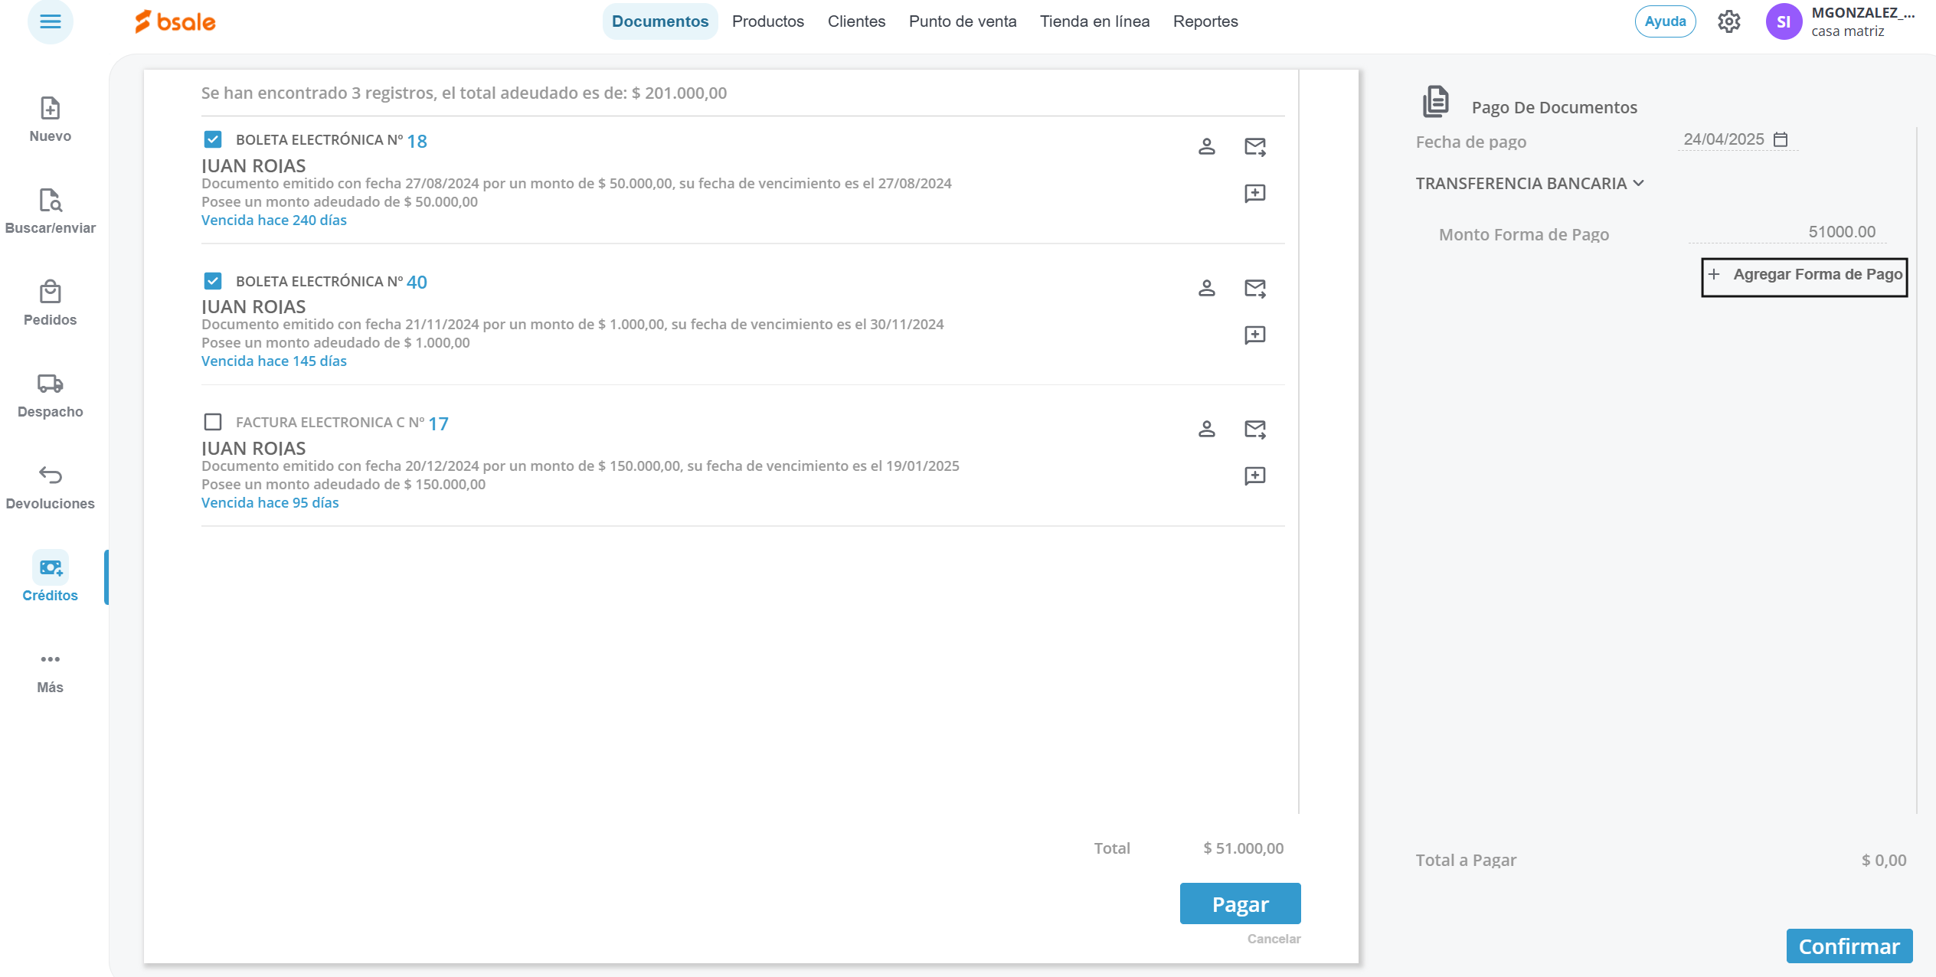
Task: Click Agregar Forma de Pago button
Action: (1804, 276)
